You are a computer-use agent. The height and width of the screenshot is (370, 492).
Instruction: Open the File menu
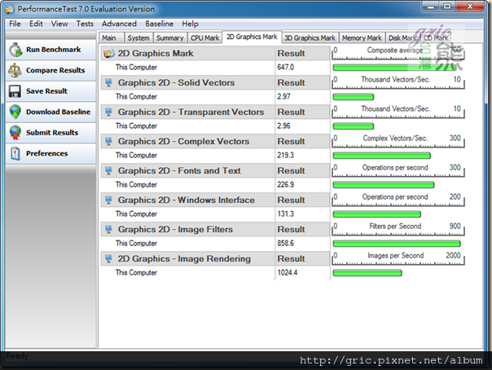tap(15, 24)
